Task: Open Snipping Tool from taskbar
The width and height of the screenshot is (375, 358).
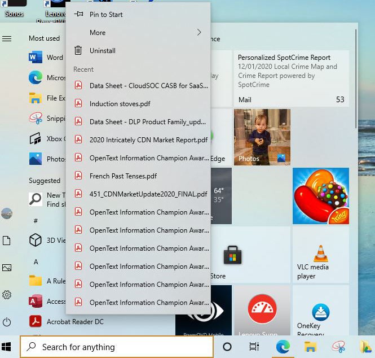Action: click(x=338, y=347)
